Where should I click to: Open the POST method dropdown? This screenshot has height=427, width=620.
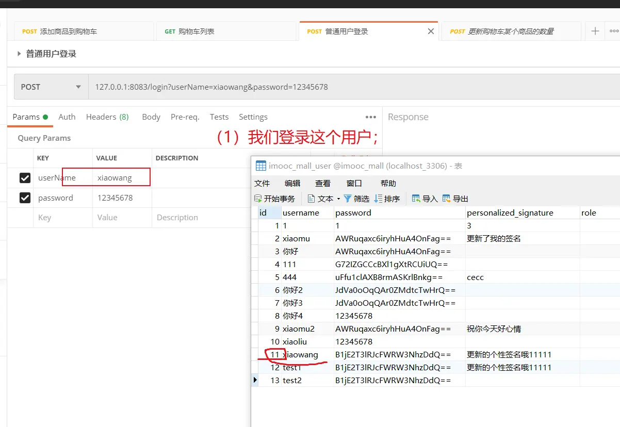tap(51, 87)
